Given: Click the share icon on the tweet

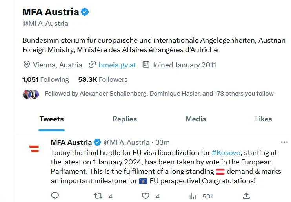Looking at the screenshot, I should (246, 196).
